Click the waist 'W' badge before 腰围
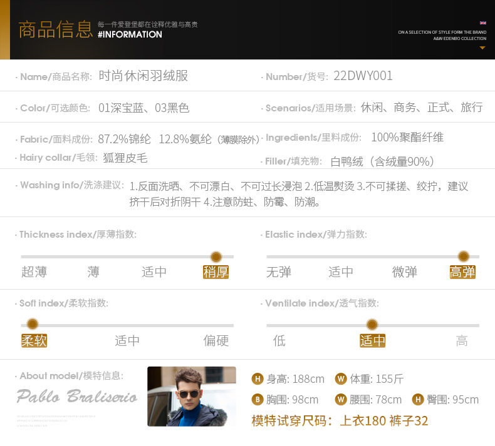Image resolution: width=495 pixels, height=446 pixels. point(341,400)
